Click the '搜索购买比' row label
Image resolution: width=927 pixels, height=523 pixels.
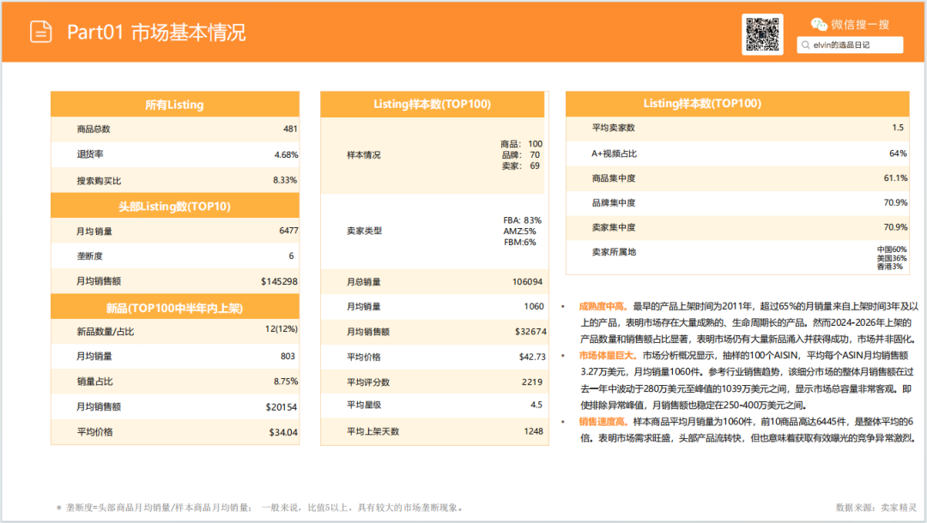[99, 181]
